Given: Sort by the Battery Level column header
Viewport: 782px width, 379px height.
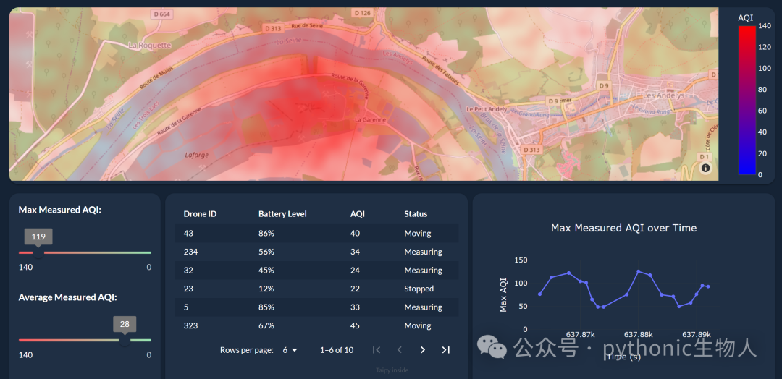Looking at the screenshot, I should pyautogui.click(x=282, y=214).
